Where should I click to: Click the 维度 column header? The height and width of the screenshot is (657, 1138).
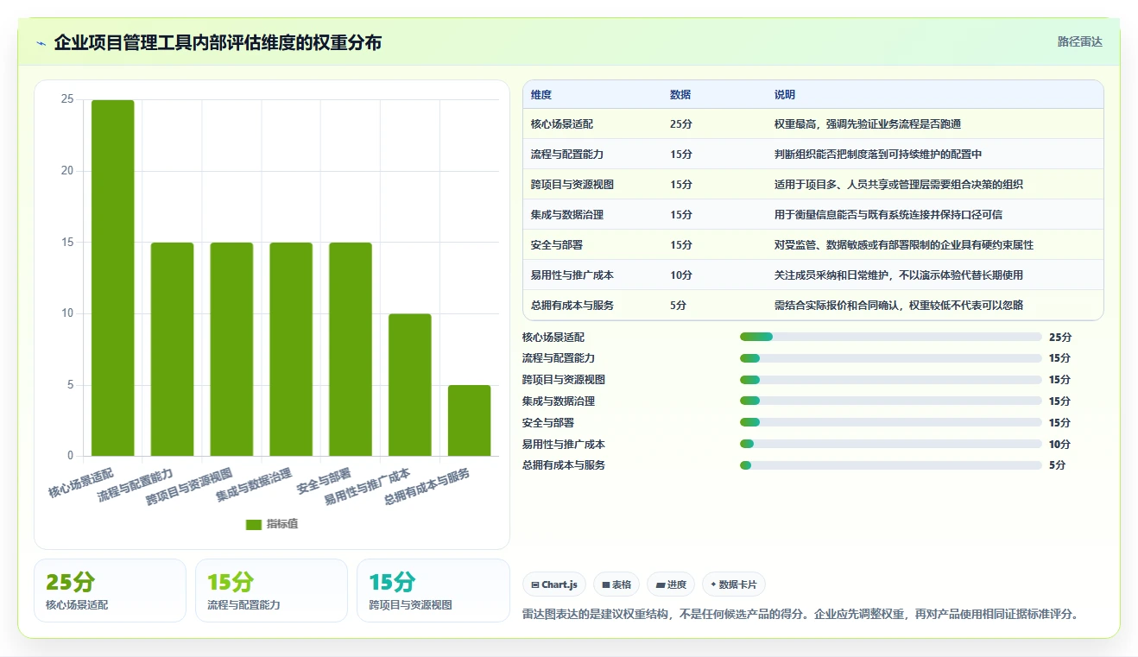click(541, 95)
